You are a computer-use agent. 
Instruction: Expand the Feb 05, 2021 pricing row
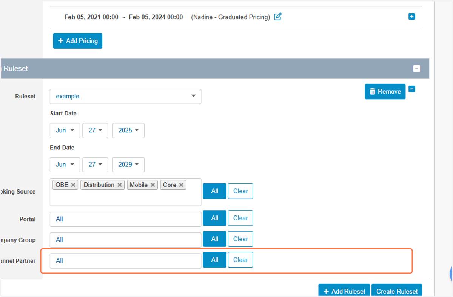[412, 17]
